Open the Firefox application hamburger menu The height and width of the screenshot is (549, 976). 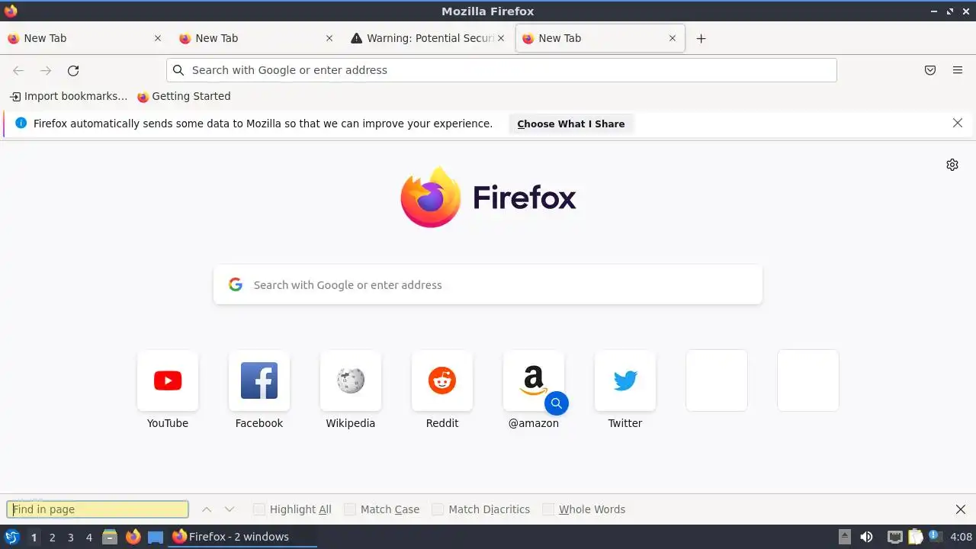pyautogui.click(x=958, y=70)
